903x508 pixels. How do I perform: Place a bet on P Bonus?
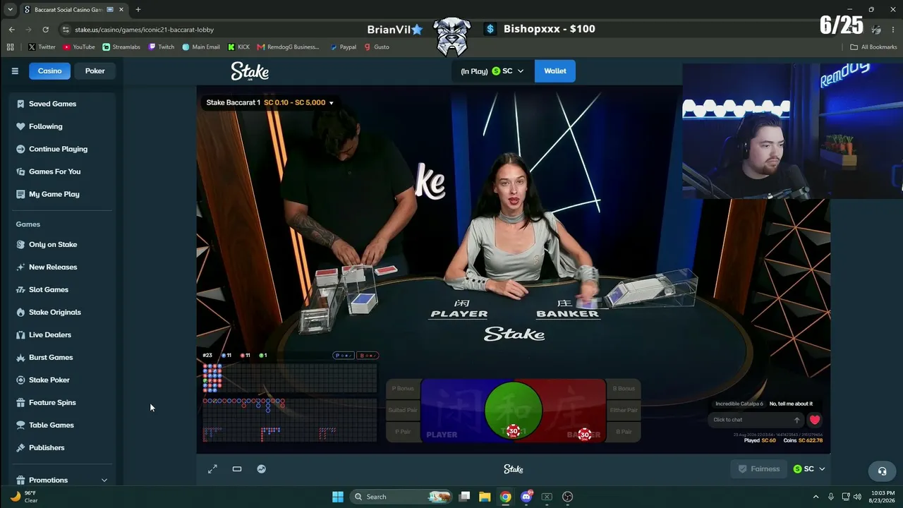403,388
